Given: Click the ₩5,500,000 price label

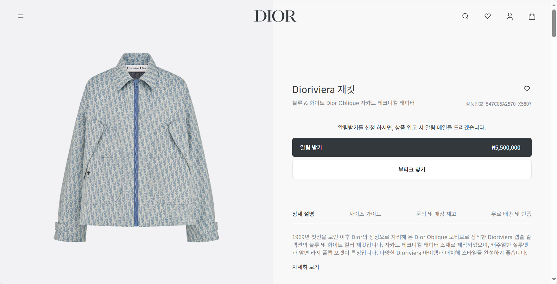Looking at the screenshot, I should click(x=506, y=148).
